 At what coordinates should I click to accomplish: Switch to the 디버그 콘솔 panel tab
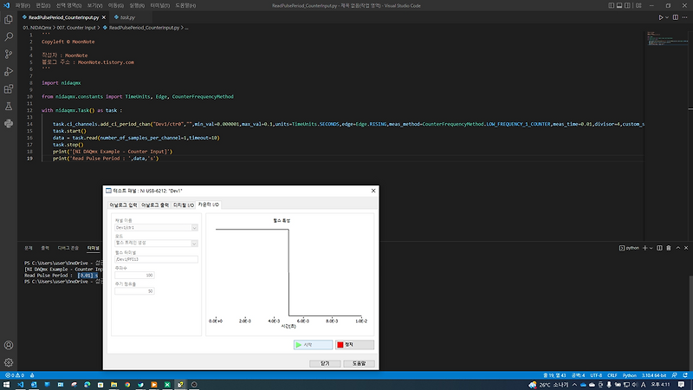(68, 248)
